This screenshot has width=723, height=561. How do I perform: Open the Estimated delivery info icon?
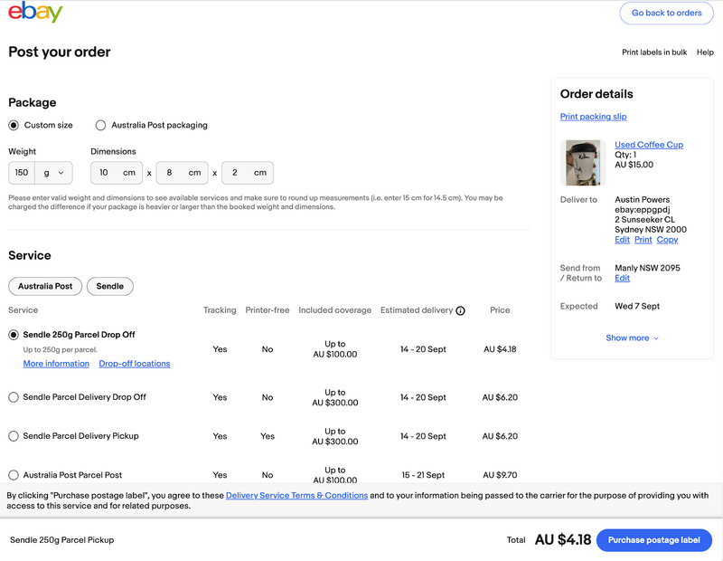[460, 310]
